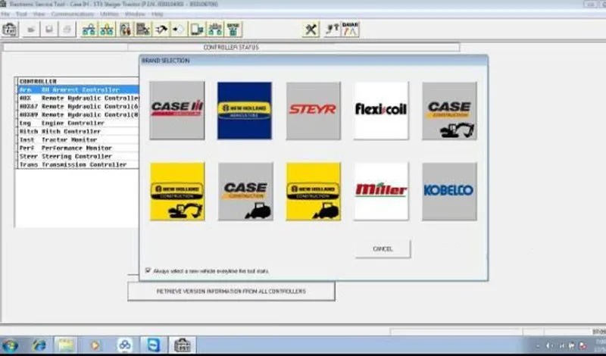Viewport: 606px width, 356px height.
Task: Open the Utilities menu
Action: 109,14
